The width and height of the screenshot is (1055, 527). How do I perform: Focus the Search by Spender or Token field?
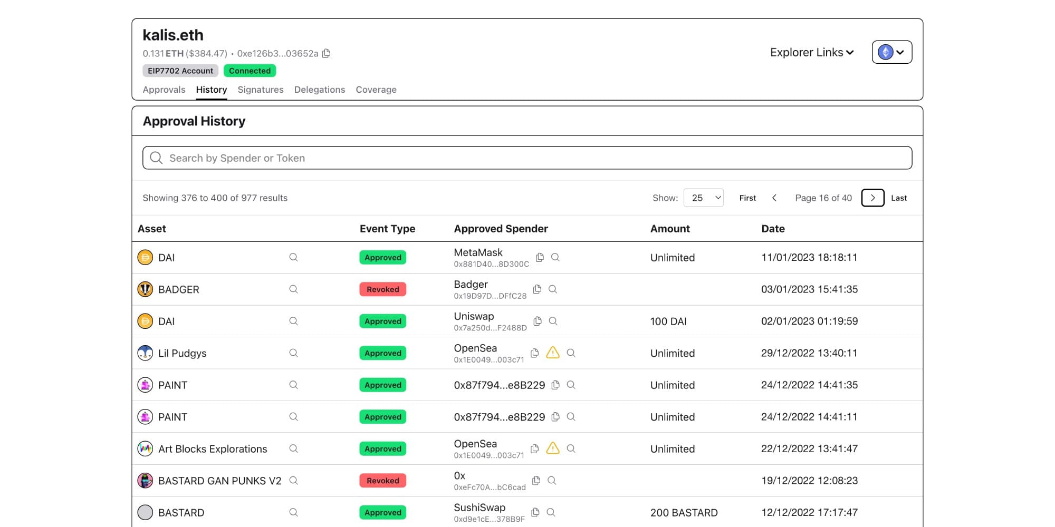(x=527, y=158)
